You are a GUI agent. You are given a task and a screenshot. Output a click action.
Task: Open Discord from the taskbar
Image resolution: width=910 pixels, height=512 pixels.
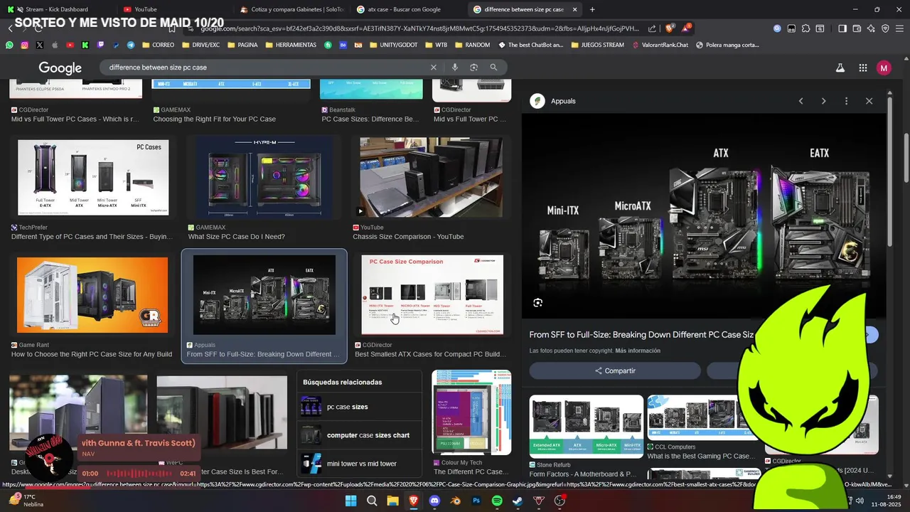[434, 501]
